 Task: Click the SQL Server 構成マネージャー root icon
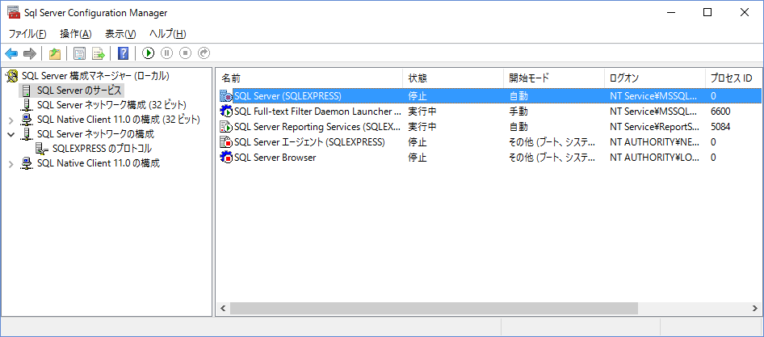(11, 76)
